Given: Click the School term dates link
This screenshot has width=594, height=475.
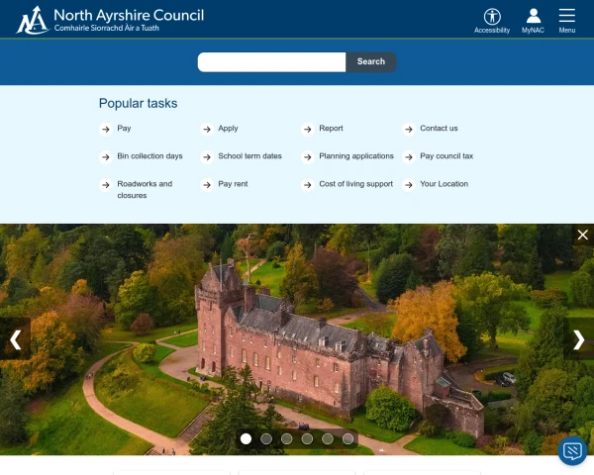Looking at the screenshot, I should click(x=249, y=156).
